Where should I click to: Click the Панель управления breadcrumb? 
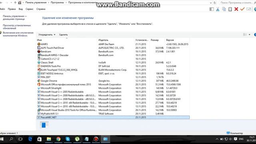(x=36, y=3)
